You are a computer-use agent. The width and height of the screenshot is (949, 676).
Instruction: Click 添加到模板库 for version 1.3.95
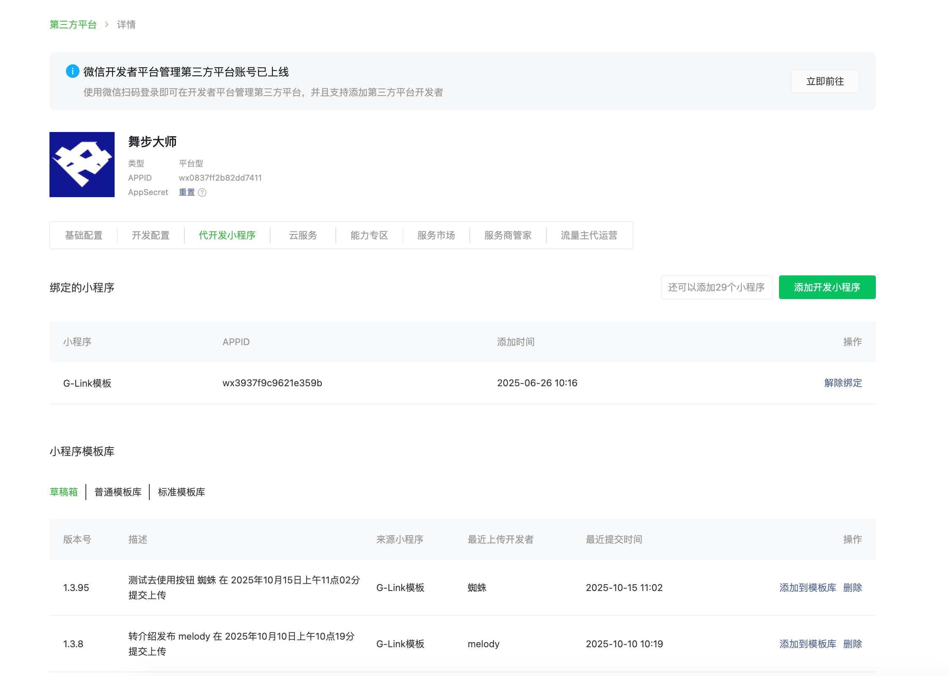(x=808, y=588)
